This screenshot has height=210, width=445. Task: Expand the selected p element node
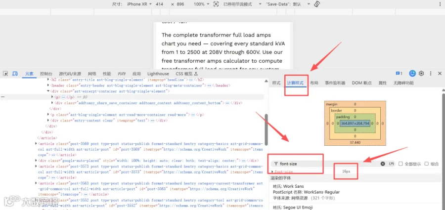point(52,97)
